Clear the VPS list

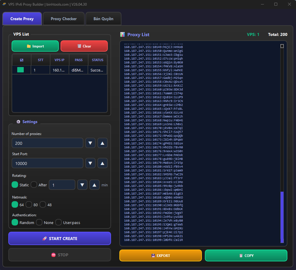tap(84, 46)
